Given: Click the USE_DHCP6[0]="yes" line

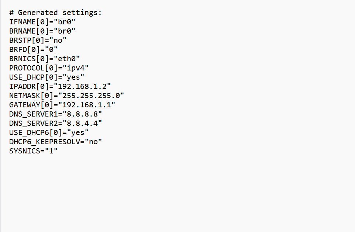Looking at the screenshot, I should [49, 133].
